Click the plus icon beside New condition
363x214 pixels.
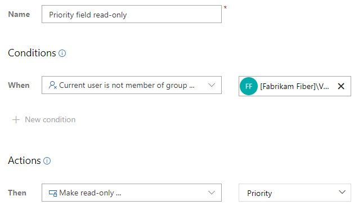(x=16, y=120)
